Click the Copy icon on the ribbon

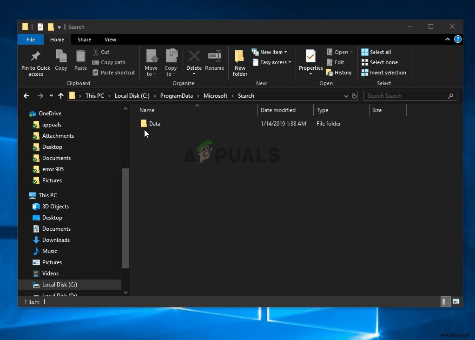pos(61,60)
